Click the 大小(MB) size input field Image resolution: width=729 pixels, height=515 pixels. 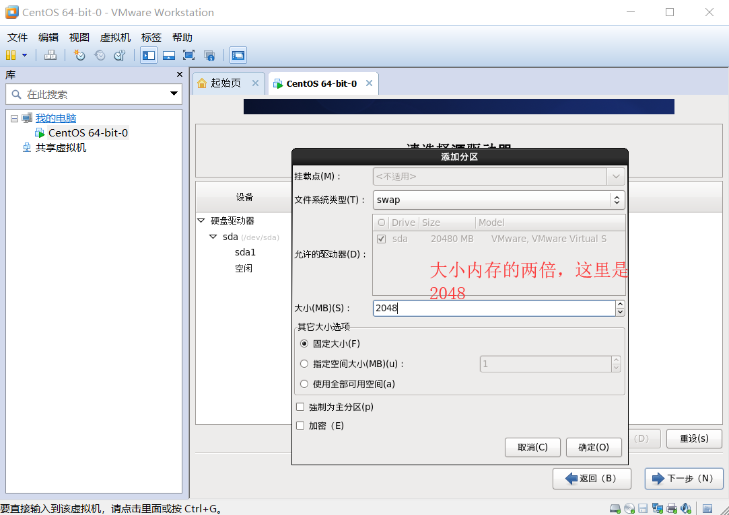494,308
